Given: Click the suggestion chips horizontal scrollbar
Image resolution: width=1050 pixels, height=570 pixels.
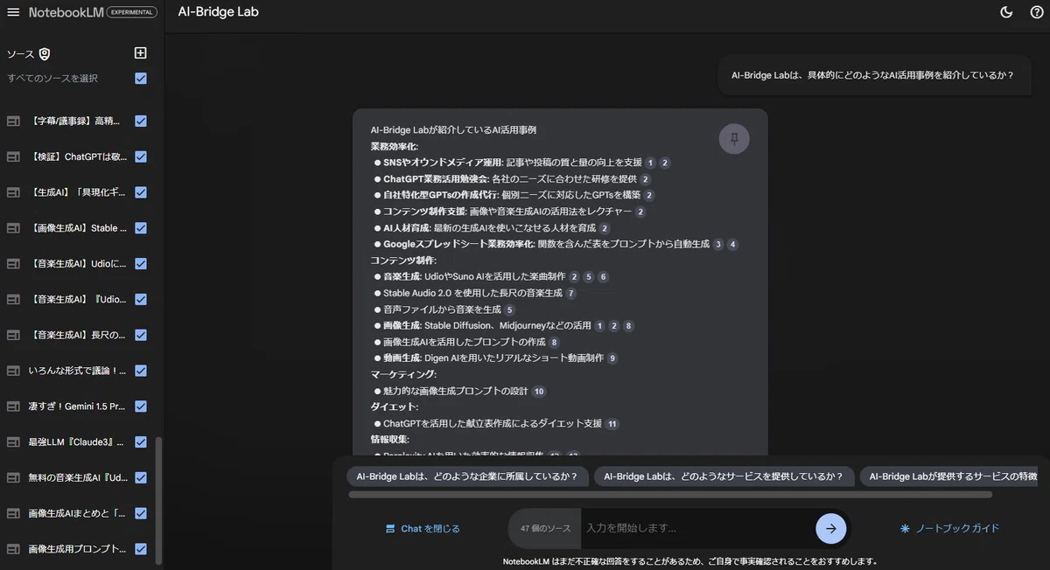Looking at the screenshot, I should 670,495.
